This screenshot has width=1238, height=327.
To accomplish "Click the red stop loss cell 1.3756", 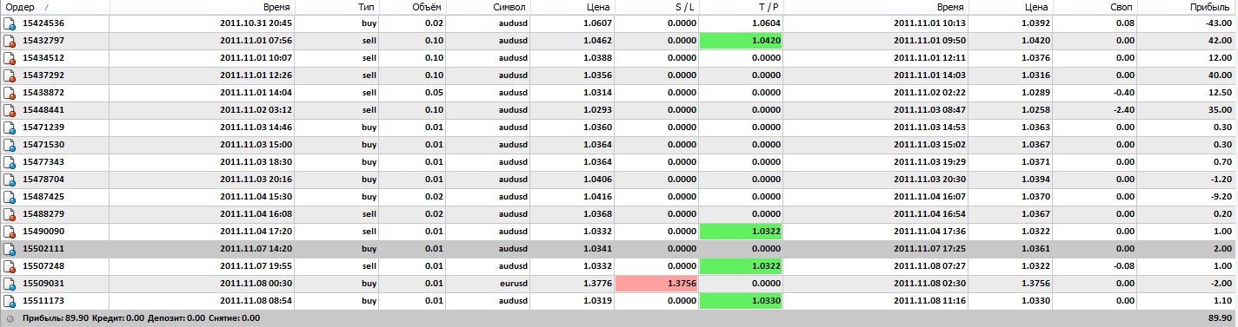I will click(656, 284).
